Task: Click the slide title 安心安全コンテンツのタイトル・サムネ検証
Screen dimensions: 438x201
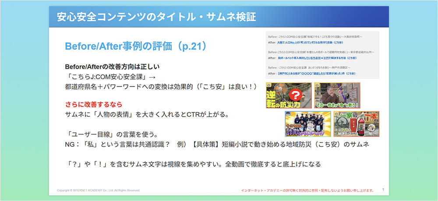Action: (156, 17)
